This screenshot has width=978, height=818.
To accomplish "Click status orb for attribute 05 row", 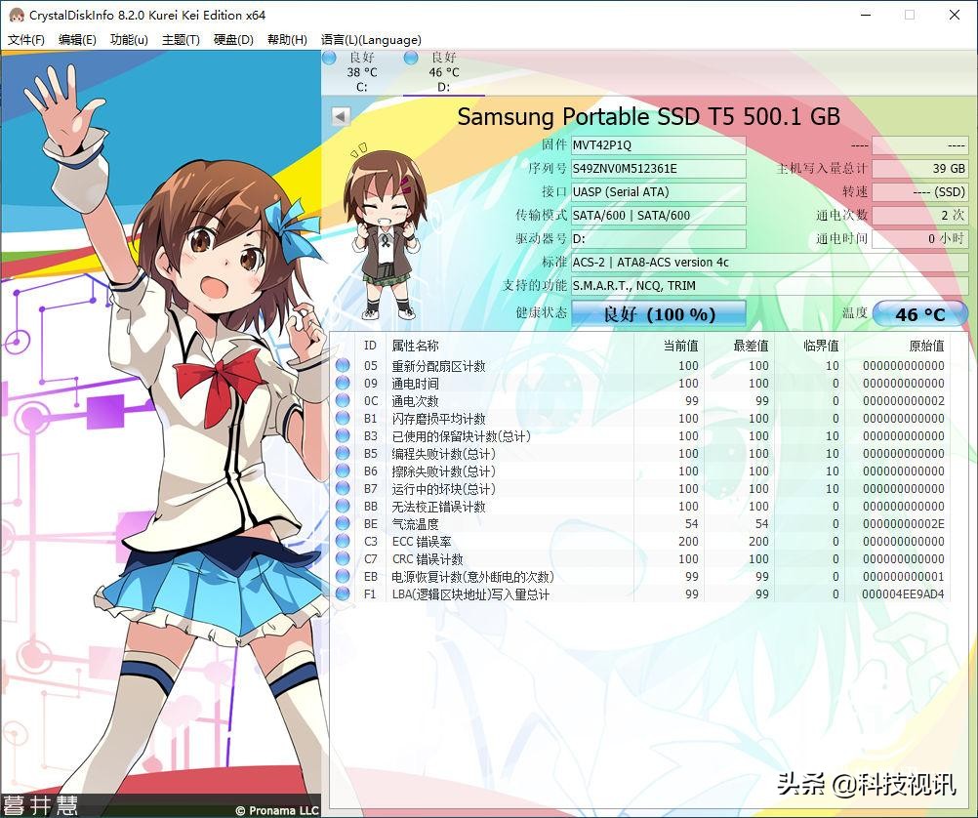I will 343,366.
